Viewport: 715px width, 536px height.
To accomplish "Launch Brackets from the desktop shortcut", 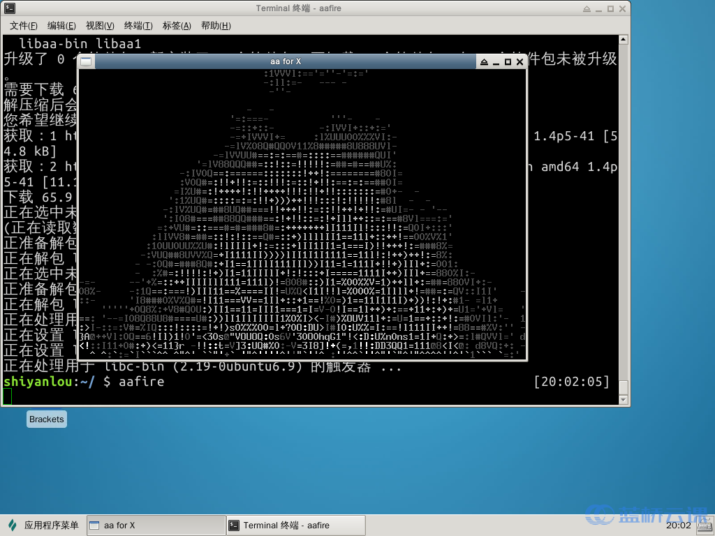I will [x=46, y=419].
